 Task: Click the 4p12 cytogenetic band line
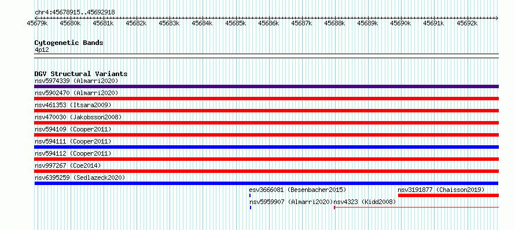[x=266, y=56]
